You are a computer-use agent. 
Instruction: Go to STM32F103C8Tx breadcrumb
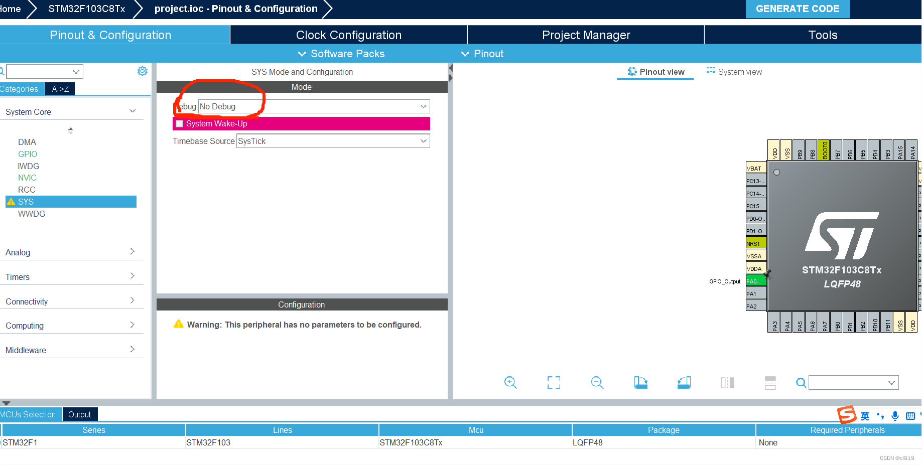87,9
